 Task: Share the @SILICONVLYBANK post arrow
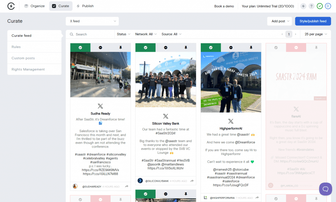[192, 181]
